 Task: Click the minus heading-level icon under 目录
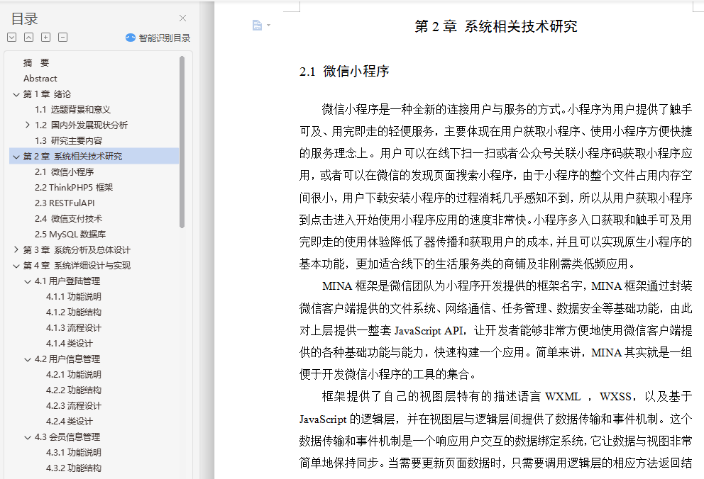pos(63,37)
